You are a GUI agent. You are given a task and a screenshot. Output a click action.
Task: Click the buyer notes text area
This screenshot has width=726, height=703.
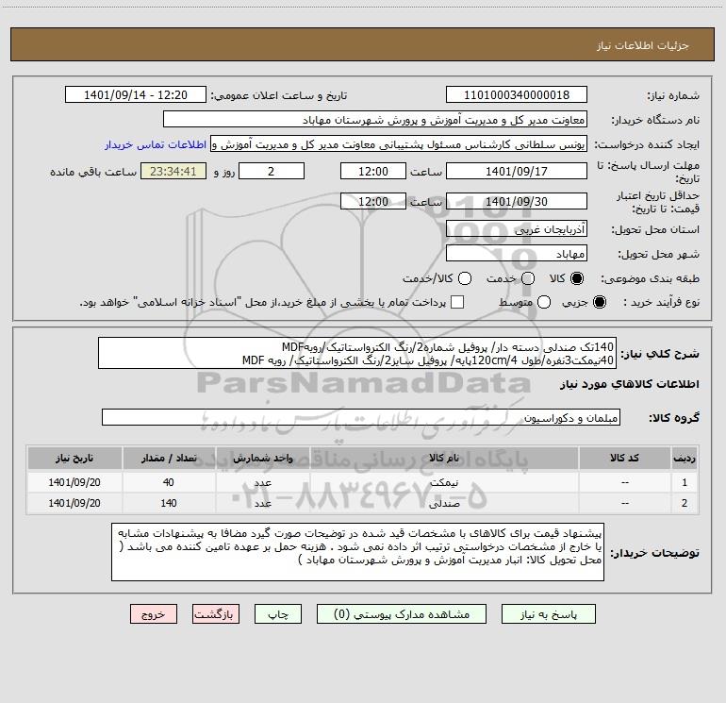coord(357,552)
